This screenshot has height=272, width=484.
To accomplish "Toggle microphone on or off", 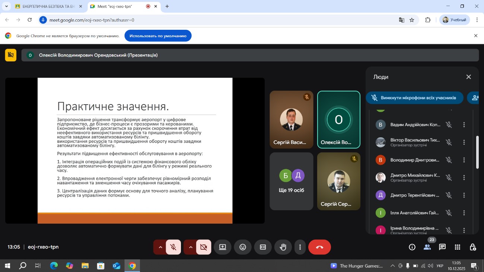I will click(173, 247).
